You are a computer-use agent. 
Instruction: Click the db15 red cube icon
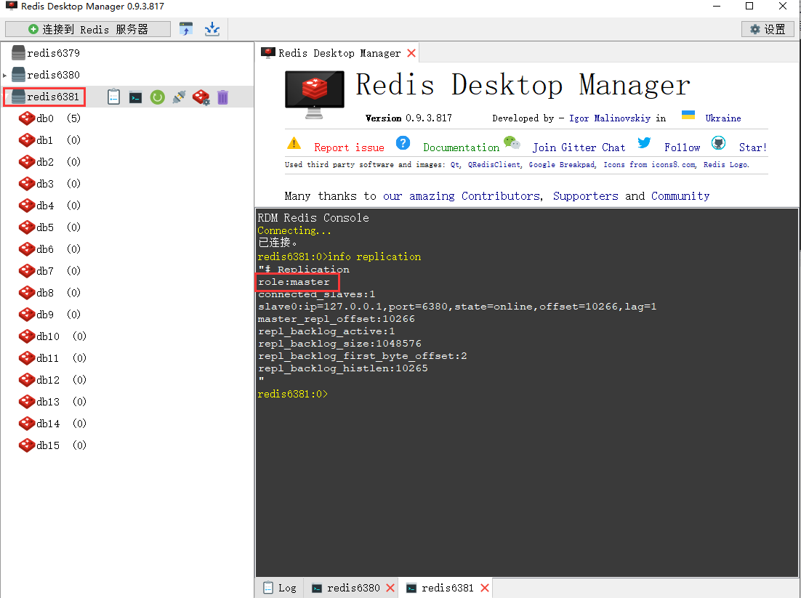[x=27, y=445]
